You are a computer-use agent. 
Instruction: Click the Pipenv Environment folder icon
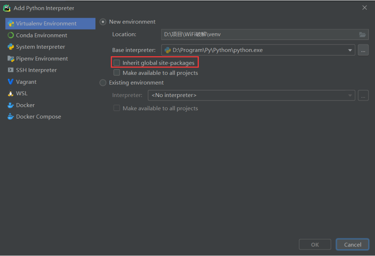tap(11, 59)
